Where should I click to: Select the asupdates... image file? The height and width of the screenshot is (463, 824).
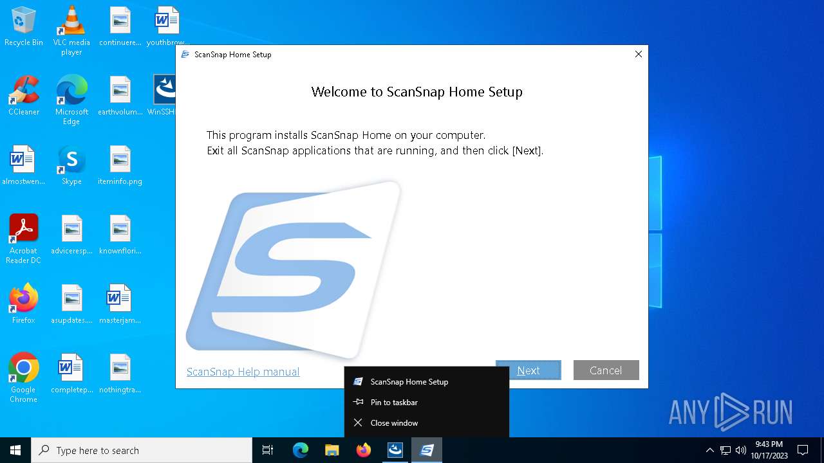click(71, 304)
